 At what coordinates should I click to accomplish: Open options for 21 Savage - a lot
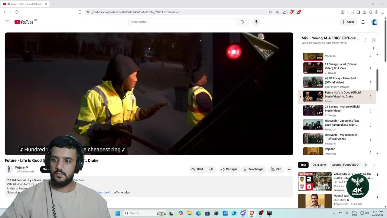click(x=370, y=69)
